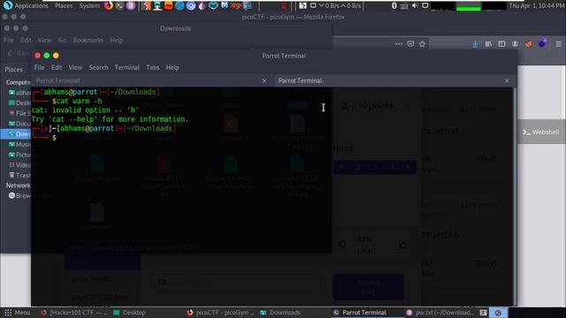Image resolution: width=566 pixels, height=318 pixels.
Task: Open the Edit menu in Parrot Terminal
Action: [x=57, y=67]
